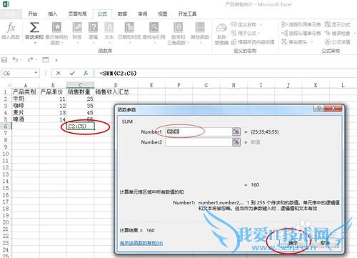
Task: Open More Functions (其他函数) menu
Action: tap(200, 33)
